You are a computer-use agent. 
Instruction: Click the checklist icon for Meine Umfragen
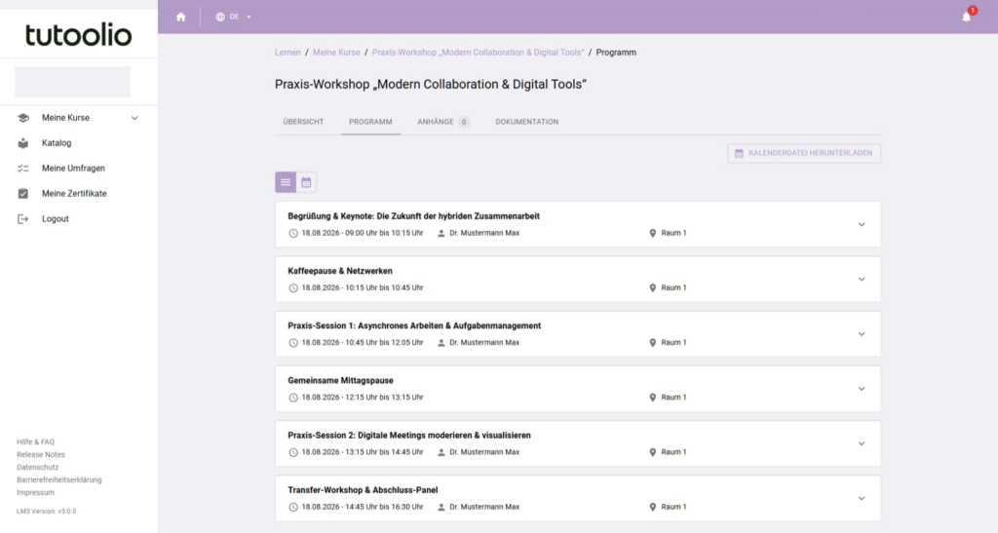[x=23, y=169]
